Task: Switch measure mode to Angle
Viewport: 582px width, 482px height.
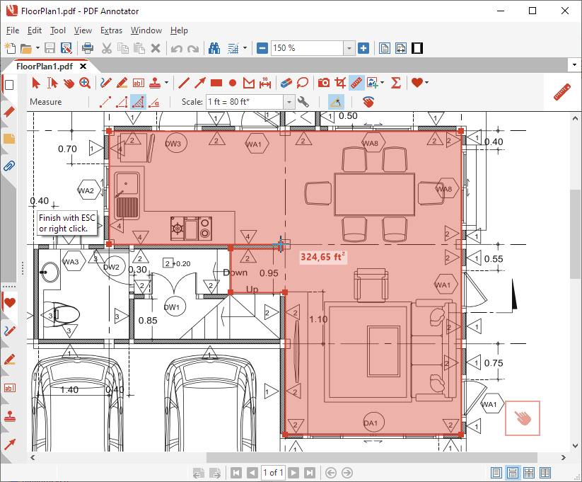Action: (x=154, y=102)
